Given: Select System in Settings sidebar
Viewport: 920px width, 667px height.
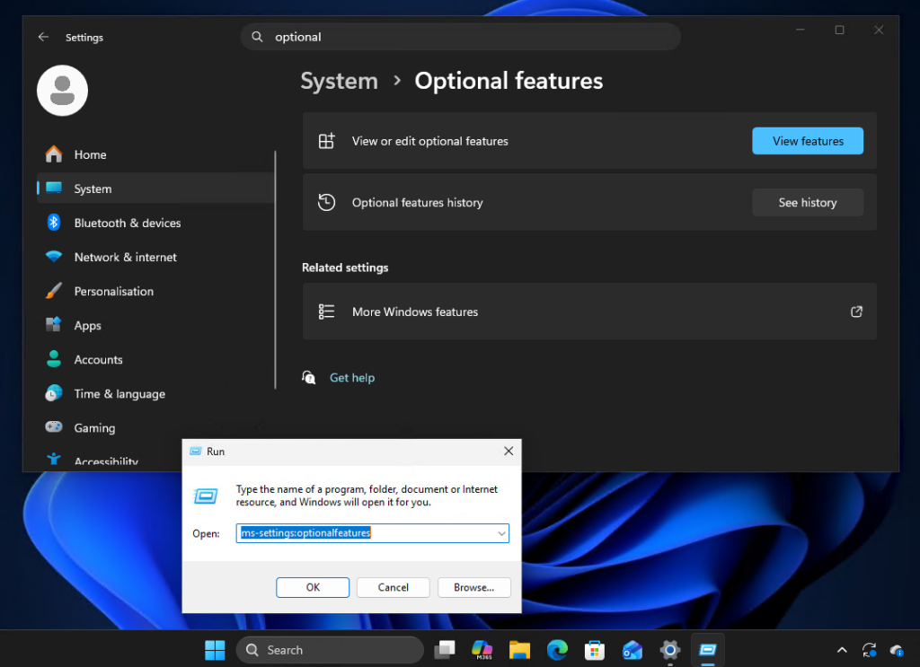Looking at the screenshot, I should tap(155, 189).
